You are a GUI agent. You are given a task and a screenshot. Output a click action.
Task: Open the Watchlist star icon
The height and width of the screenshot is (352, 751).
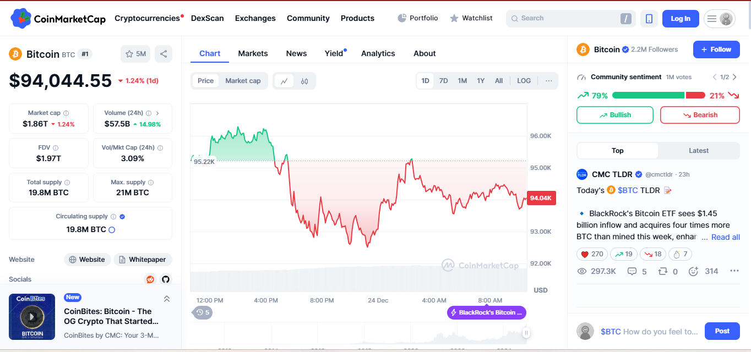click(454, 18)
